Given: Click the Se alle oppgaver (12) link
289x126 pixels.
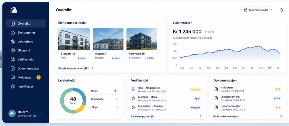Looking at the screenshot, I should (143, 116).
